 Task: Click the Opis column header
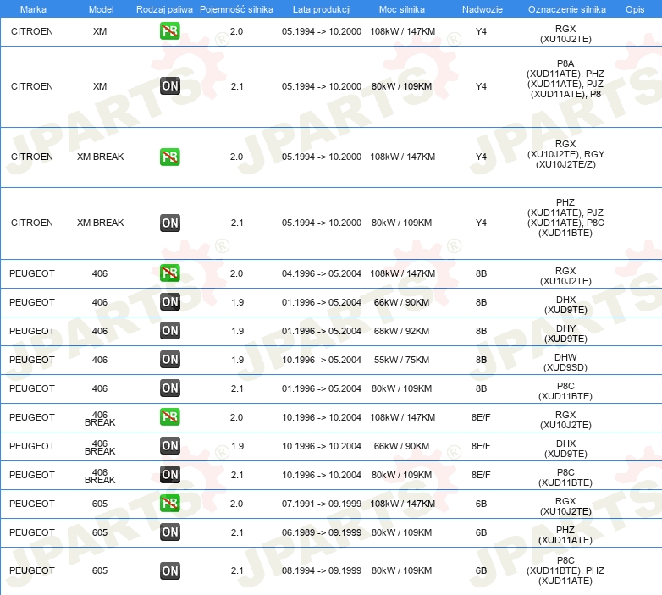click(634, 9)
